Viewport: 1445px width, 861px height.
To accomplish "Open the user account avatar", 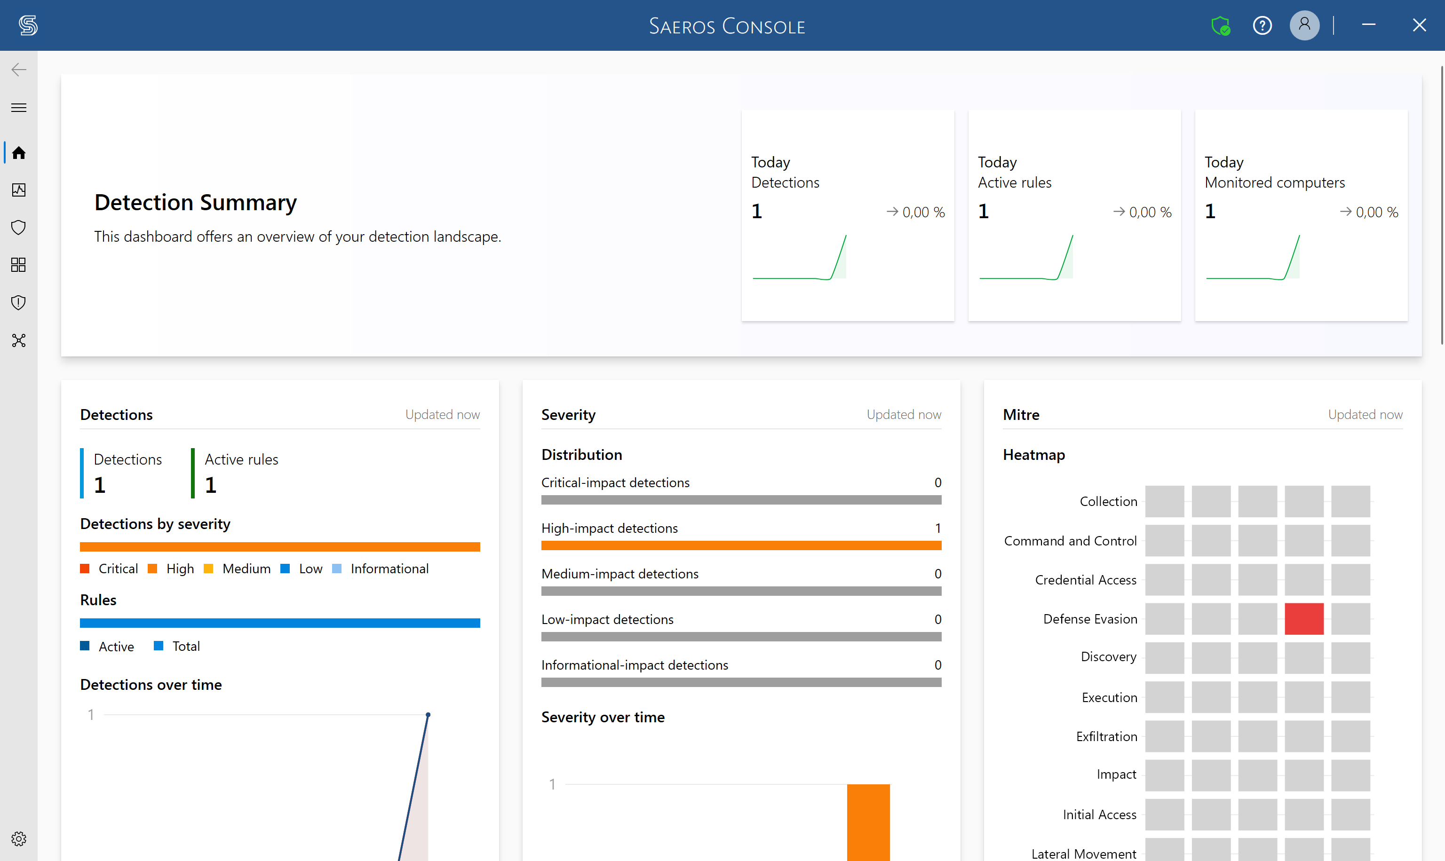I will click(x=1304, y=25).
